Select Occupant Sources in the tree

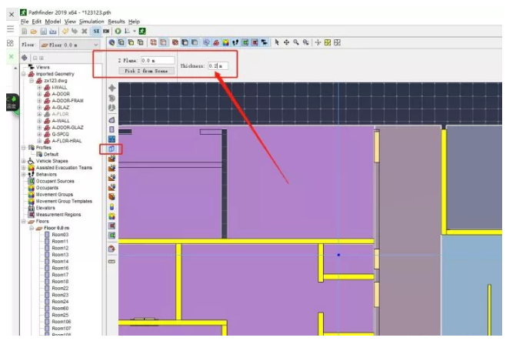55,181
